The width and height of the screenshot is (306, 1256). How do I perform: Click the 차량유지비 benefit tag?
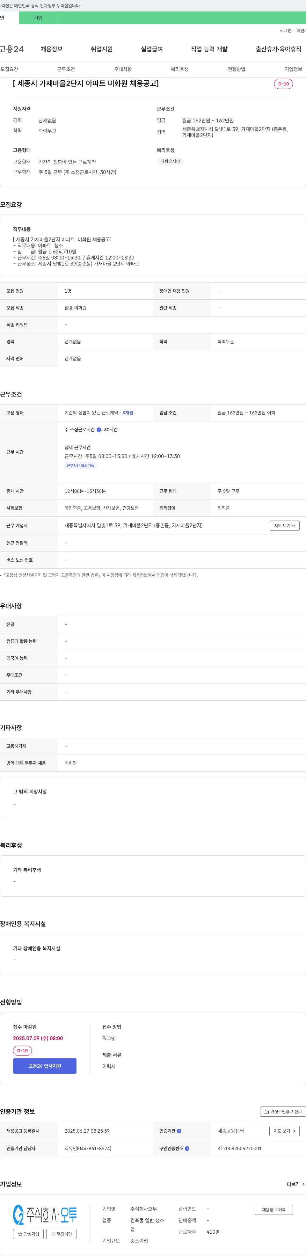click(x=170, y=161)
